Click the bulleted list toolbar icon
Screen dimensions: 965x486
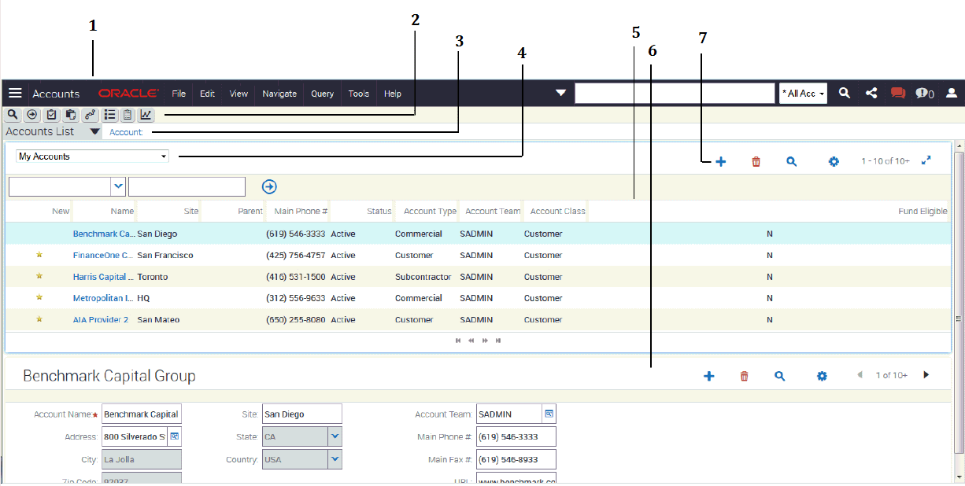[110, 115]
